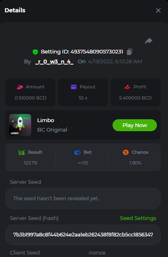Open user profile _r_0_w3_n_4_

pos(54,62)
